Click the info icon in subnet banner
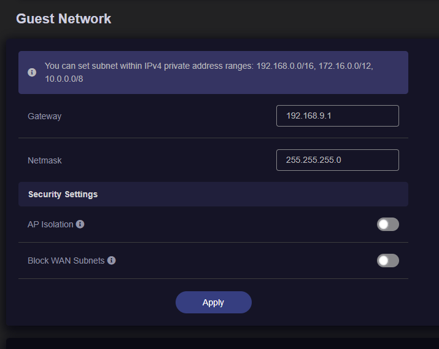This screenshot has width=439, height=349. click(x=32, y=73)
